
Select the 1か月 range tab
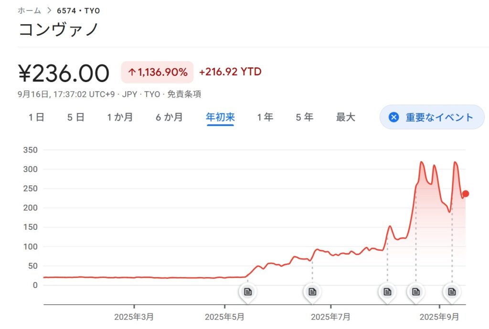tap(120, 117)
